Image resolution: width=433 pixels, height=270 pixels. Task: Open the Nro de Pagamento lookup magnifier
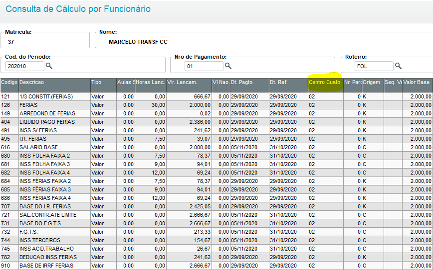click(228, 66)
